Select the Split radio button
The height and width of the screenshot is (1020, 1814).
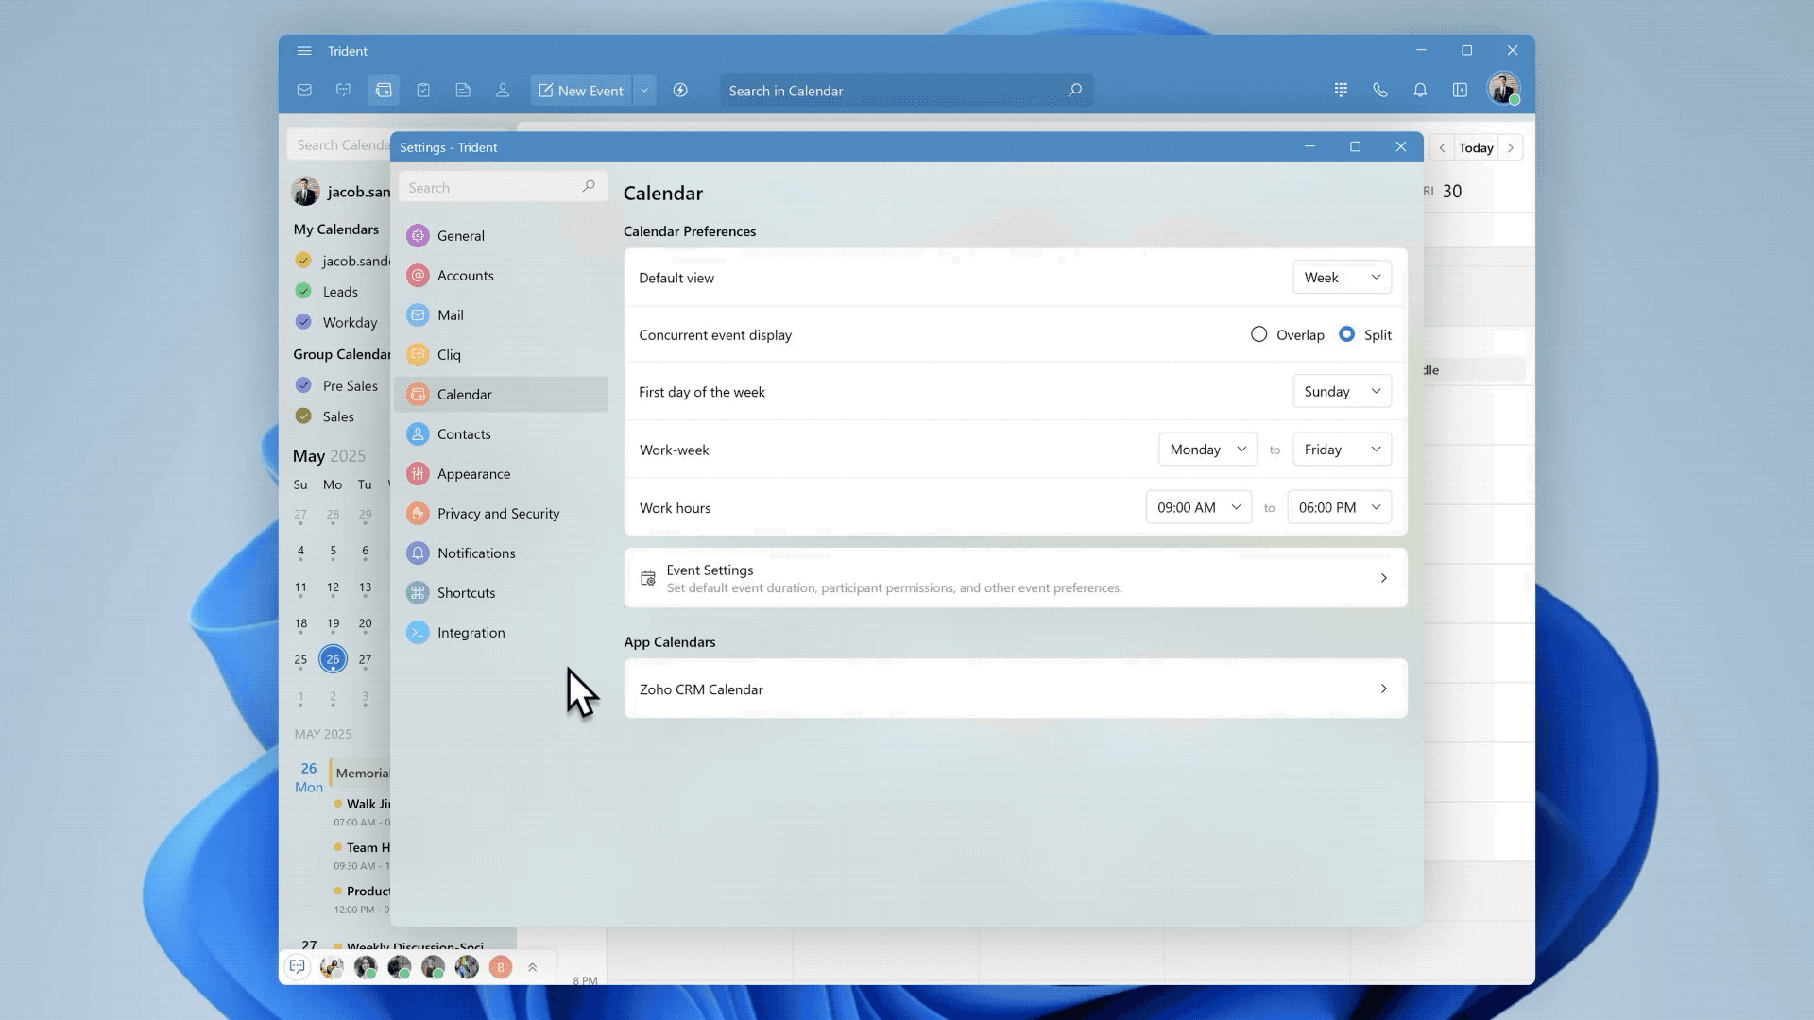(x=1346, y=334)
